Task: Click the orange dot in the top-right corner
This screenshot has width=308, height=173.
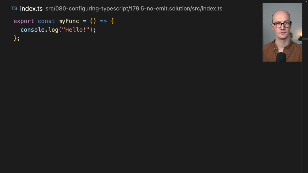Action: coord(306,1)
